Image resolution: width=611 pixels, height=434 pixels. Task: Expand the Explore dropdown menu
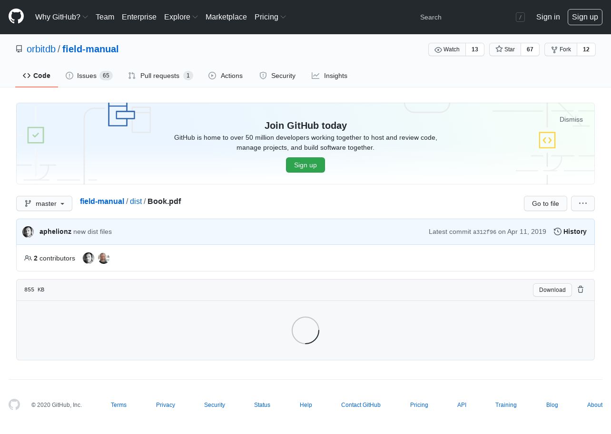pos(181,17)
